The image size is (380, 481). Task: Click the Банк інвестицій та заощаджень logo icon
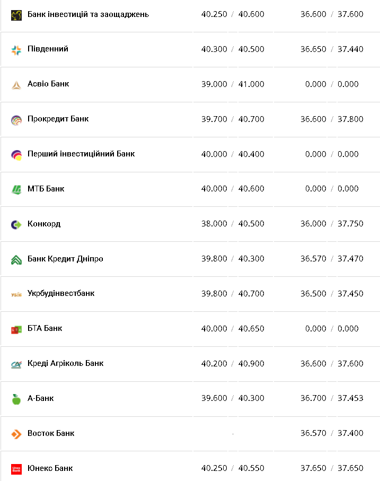point(16,15)
